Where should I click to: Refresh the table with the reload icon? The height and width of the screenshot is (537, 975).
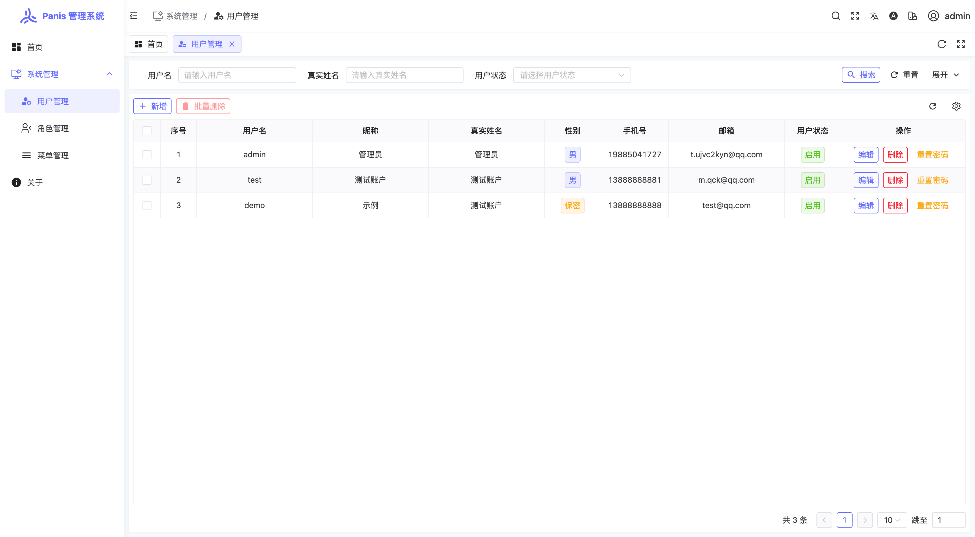click(x=933, y=106)
